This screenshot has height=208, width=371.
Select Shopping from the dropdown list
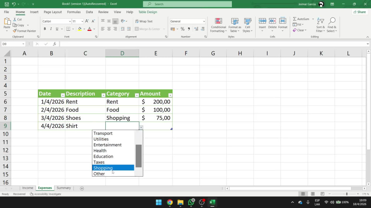click(x=113, y=168)
